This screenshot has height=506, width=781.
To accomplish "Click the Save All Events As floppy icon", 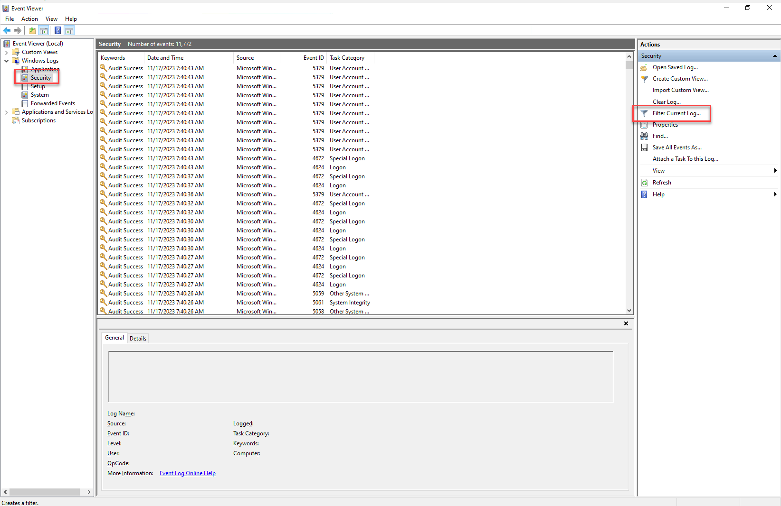I will point(644,147).
